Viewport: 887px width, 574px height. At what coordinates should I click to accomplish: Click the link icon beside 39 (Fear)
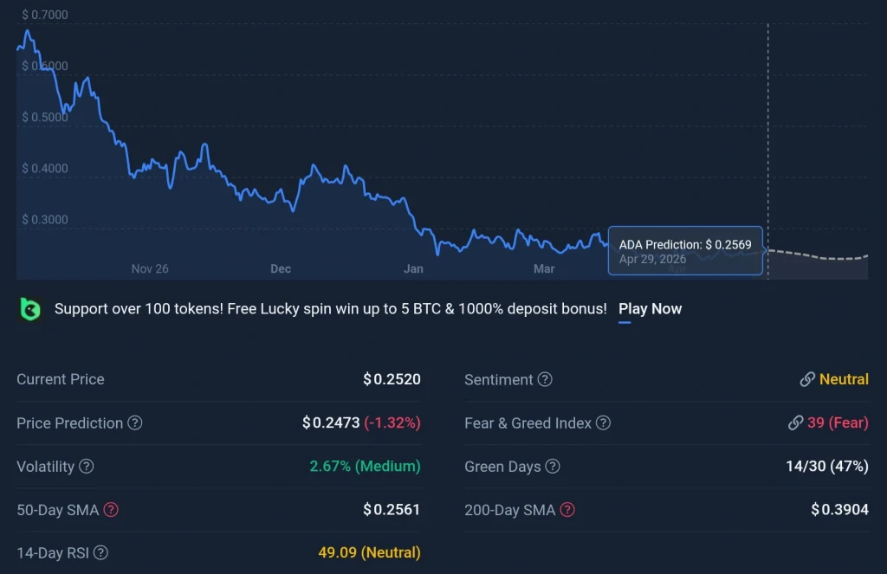(795, 422)
